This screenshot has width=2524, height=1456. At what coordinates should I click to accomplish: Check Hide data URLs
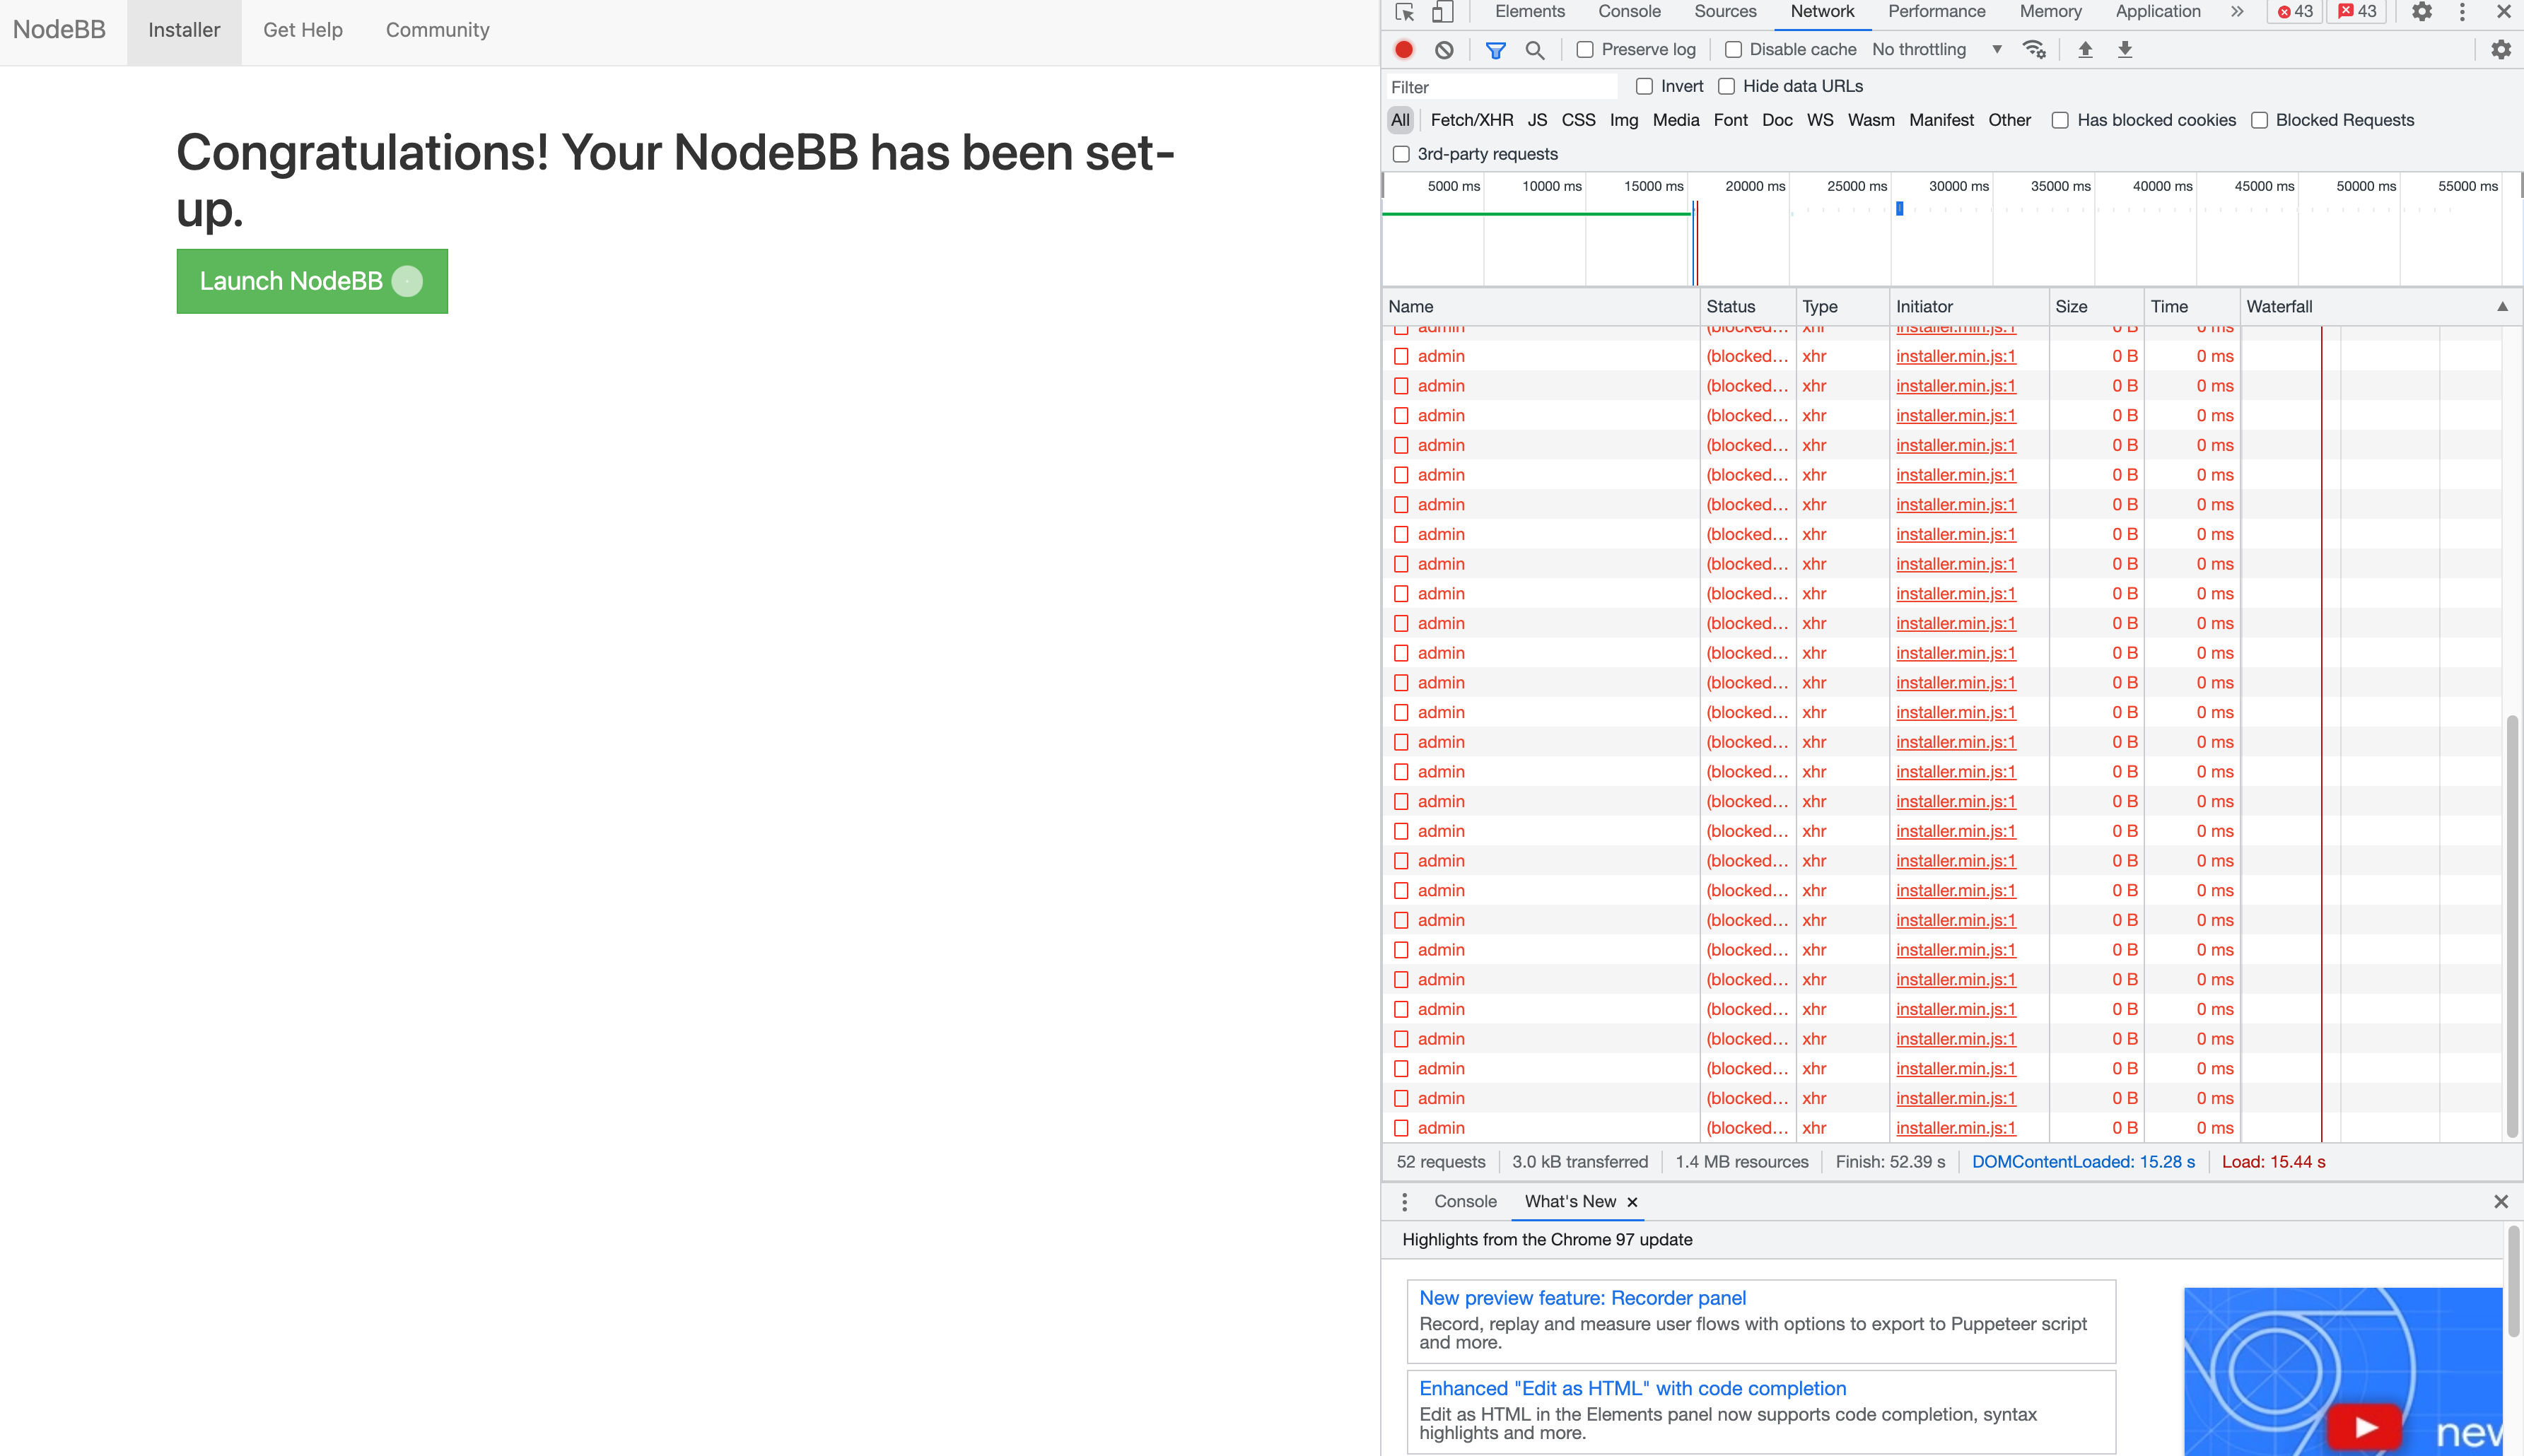click(1728, 86)
